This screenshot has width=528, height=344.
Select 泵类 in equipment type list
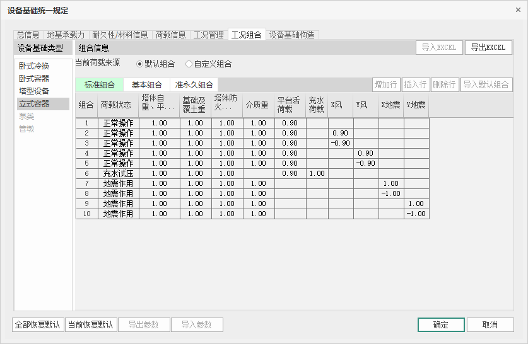point(43,117)
